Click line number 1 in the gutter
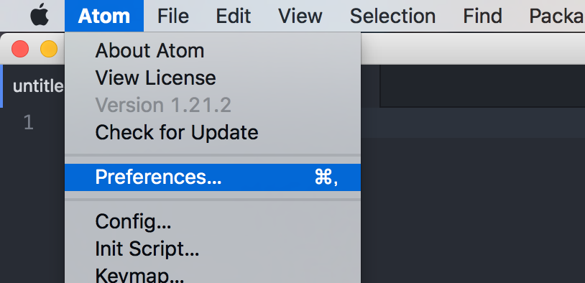 tap(28, 123)
